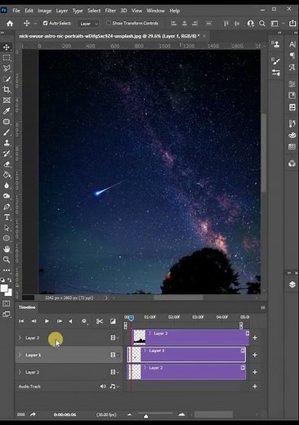Open the Filter menu
Image resolution: width=299 pixels, height=425 pixels.
(110, 11)
